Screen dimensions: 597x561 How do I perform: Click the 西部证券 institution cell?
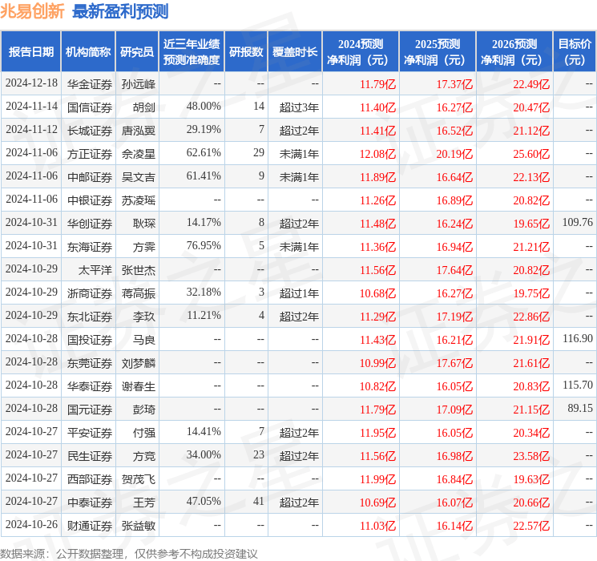(90, 479)
